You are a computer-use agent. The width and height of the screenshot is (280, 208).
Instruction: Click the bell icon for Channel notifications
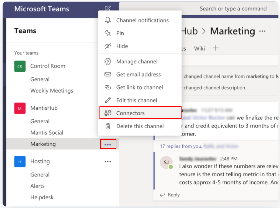(108, 20)
